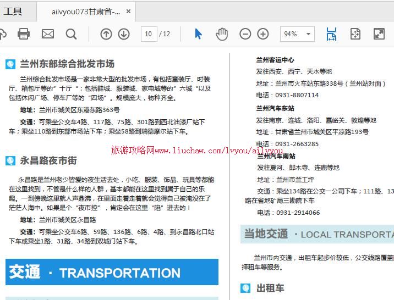Screen dimensions: 394x300
Task: Click the page number input field
Action: (148, 34)
